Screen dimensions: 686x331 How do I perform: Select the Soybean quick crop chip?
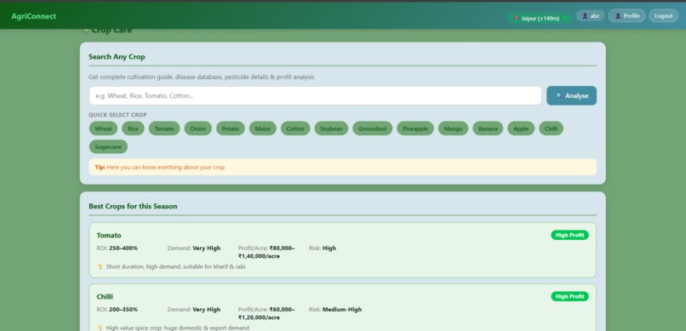coord(331,128)
